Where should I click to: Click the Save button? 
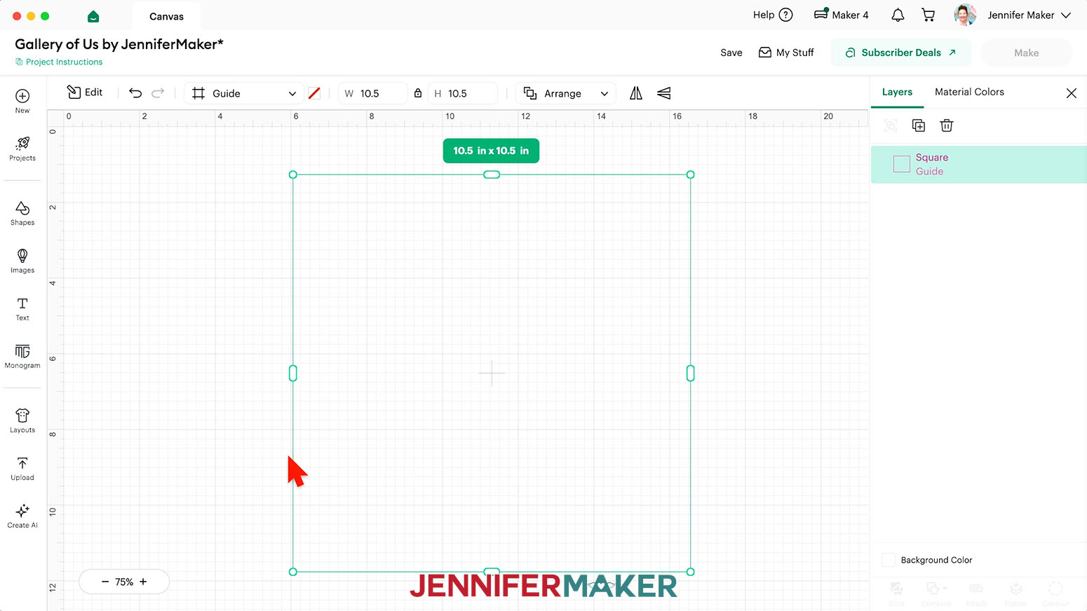pos(731,53)
